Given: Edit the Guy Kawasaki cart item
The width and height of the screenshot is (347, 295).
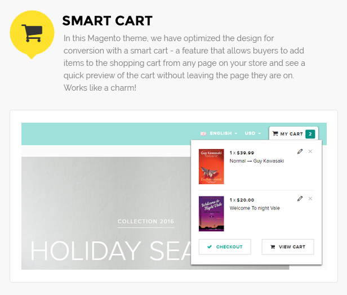Looking at the screenshot, I should click(300, 151).
